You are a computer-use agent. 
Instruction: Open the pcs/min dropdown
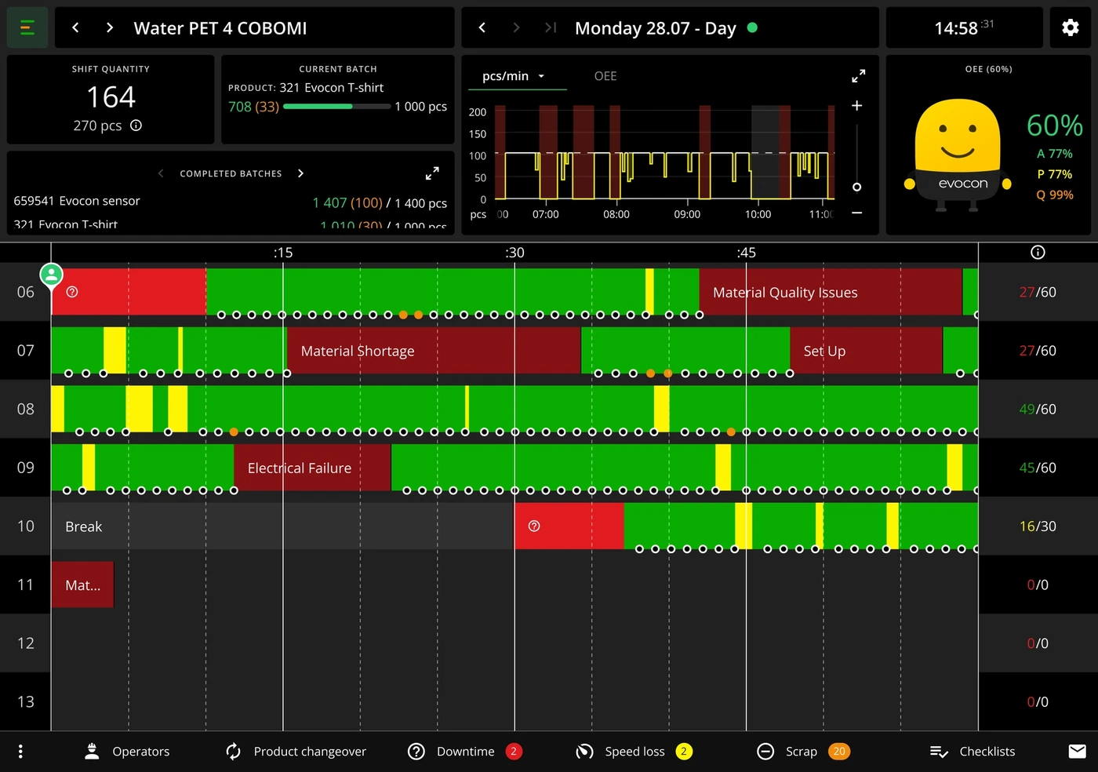click(514, 76)
